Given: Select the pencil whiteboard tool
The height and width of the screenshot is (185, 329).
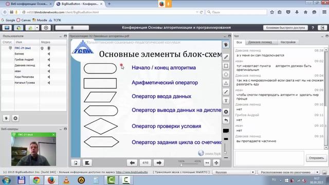Looking at the screenshot, I should (226, 57).
